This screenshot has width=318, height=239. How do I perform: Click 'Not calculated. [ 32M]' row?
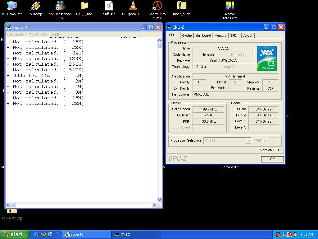coord(45,103)
